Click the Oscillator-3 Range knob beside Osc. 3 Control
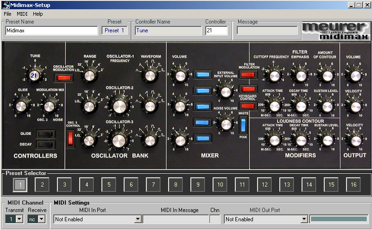 [89, 140]
